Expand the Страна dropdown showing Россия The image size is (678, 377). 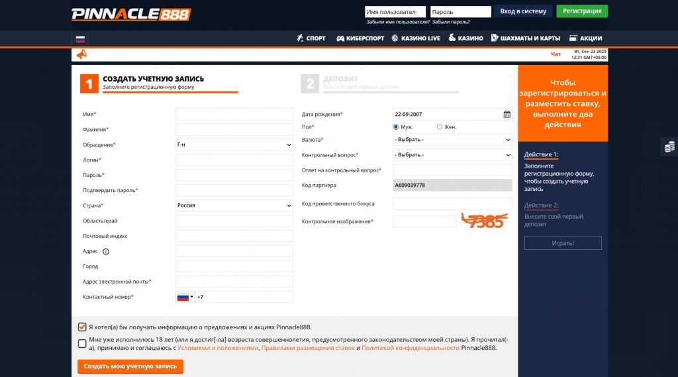click(234, 205)
